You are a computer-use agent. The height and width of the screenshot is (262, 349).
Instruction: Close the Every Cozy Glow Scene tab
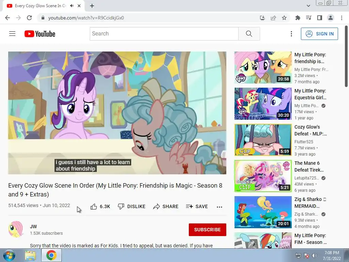79,6
